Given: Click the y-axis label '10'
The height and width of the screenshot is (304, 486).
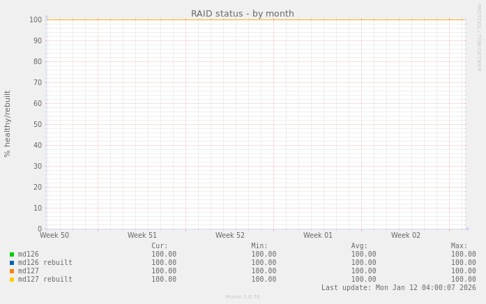Looking at the screenshot, I should (x=38, y=208).
